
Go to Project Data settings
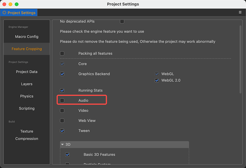(27, 72)
